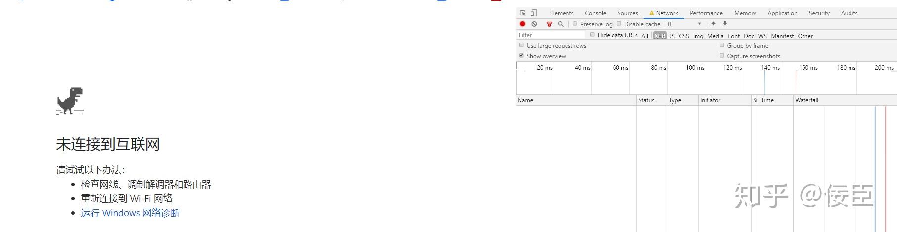Sort by the Name column header
This screenshot has width=897, height=232.
click(576, 100)
